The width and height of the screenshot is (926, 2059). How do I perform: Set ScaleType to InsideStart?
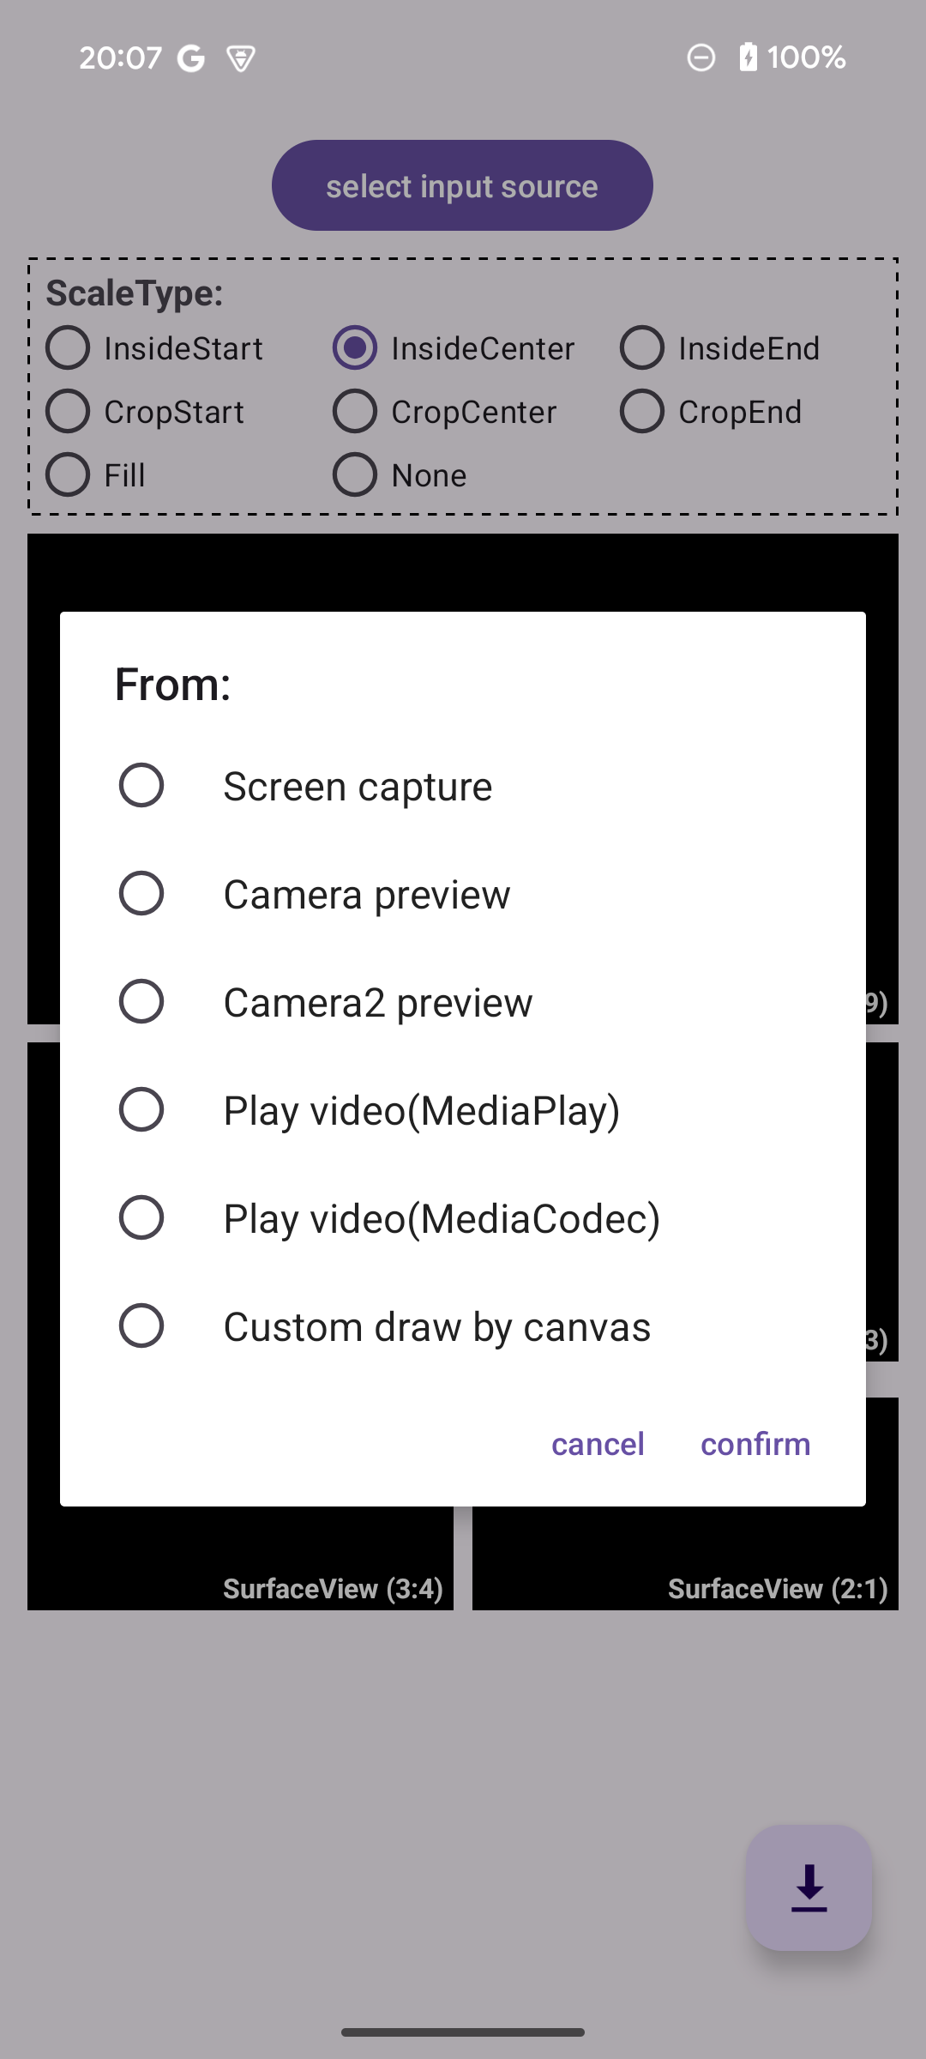click(154, 348)
